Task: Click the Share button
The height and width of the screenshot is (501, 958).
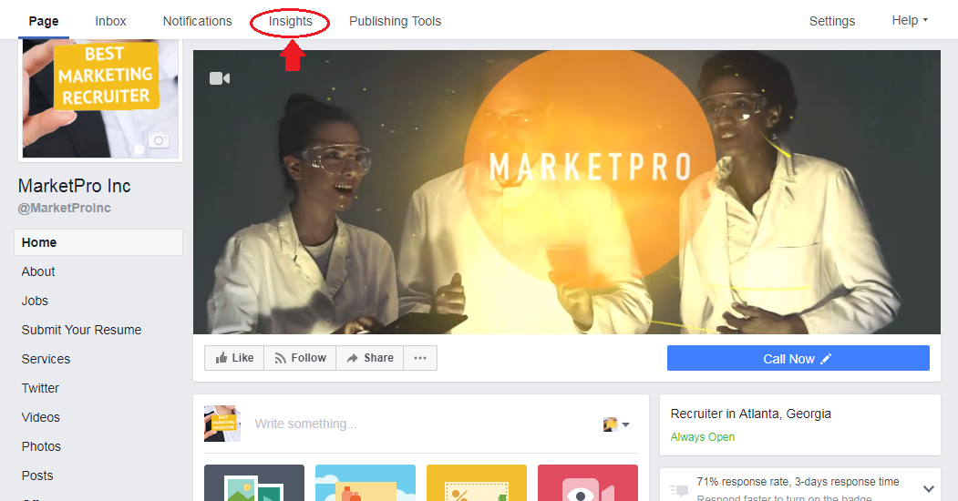Action: tap(370, 358)
